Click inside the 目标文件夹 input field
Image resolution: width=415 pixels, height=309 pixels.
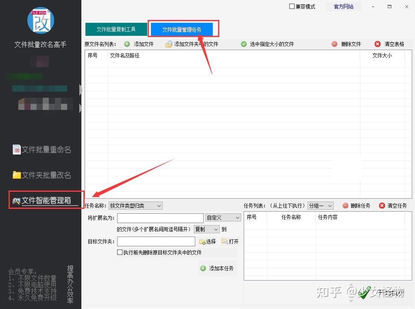coord(156,241)
